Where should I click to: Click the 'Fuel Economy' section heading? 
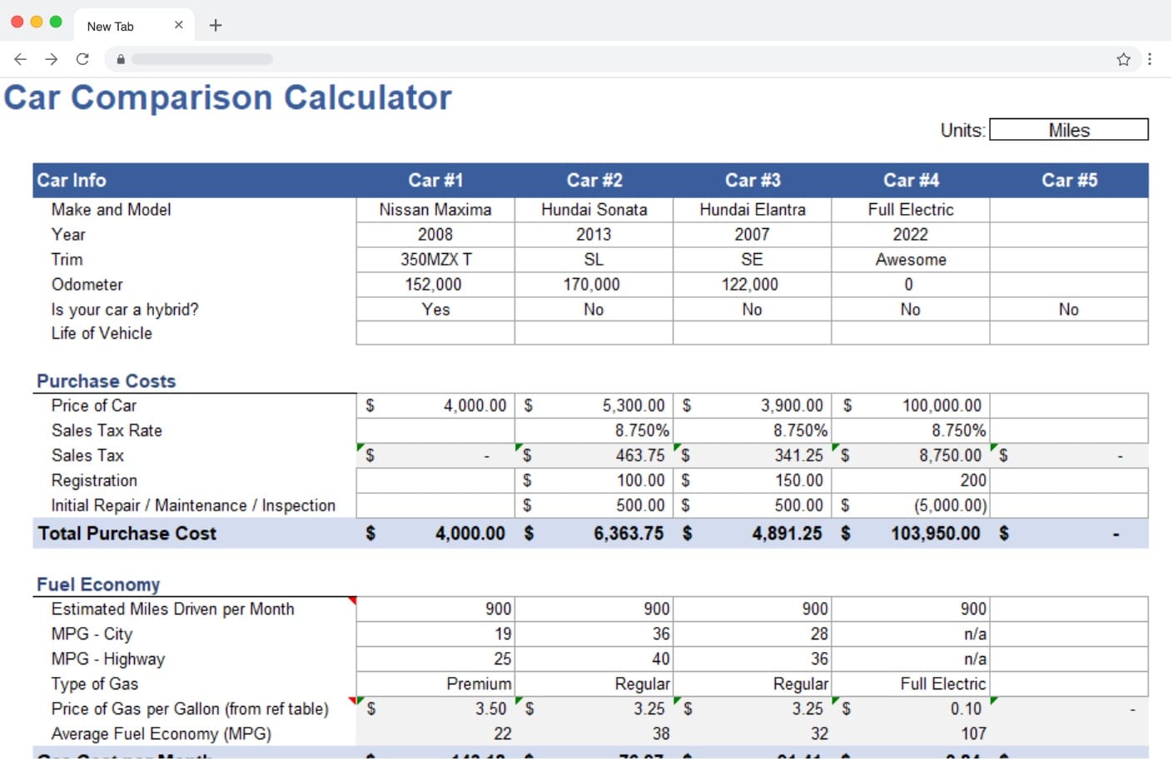[98, 584]
